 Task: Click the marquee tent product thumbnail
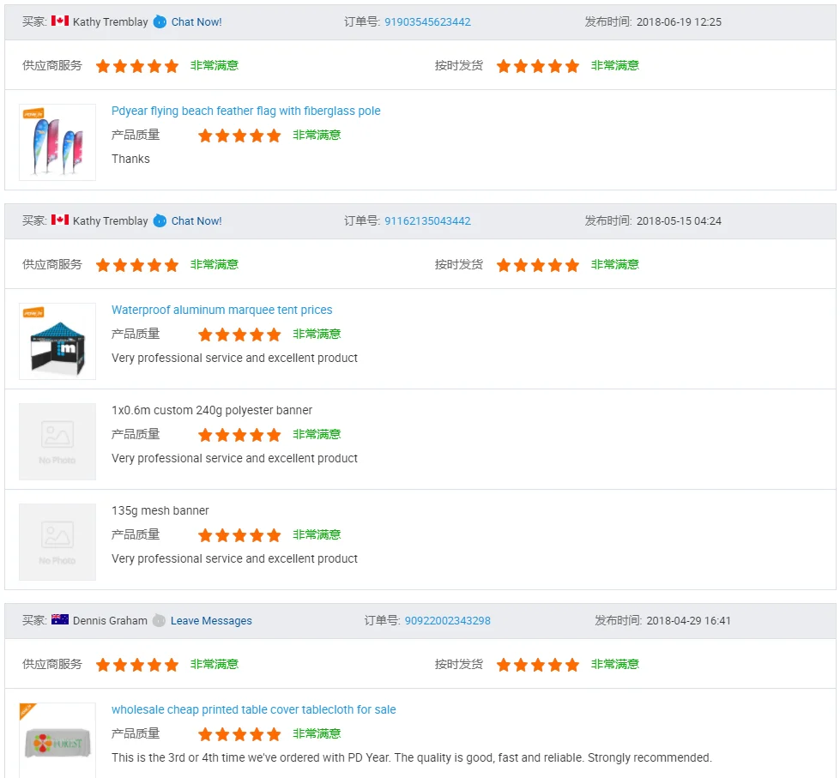[x=57, y=341]
